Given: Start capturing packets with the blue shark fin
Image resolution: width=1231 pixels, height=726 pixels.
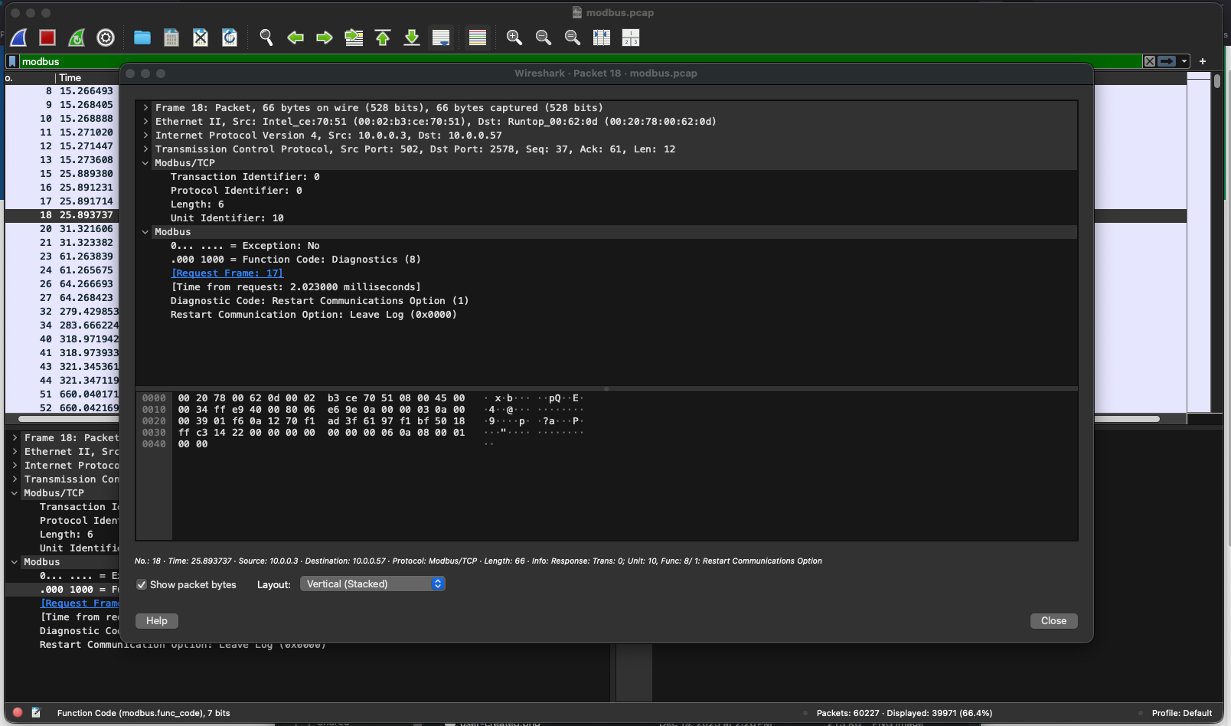Looking at the screenshot, I should point(18,37).
